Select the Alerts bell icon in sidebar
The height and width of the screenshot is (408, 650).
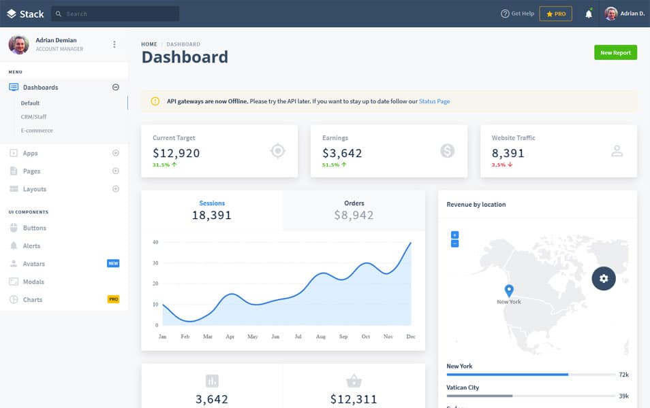point(14,245)
